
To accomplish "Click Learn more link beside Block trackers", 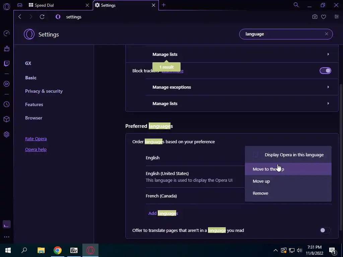I will [x=173, y=71].
